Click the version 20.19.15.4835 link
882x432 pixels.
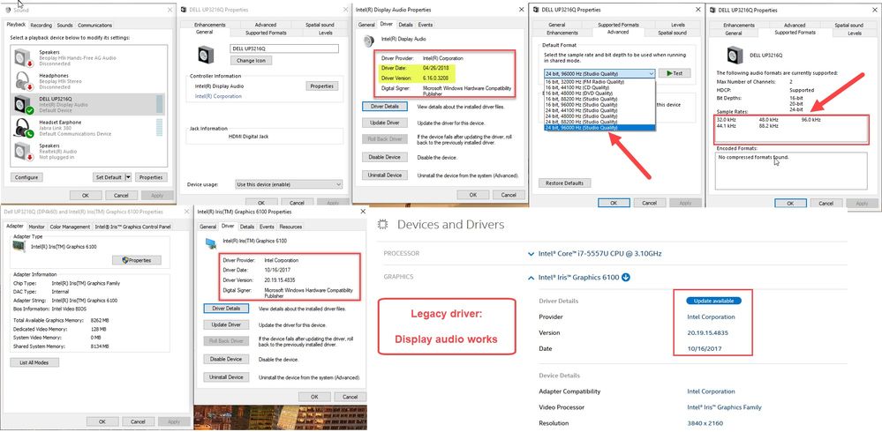[x=707, y=332]
